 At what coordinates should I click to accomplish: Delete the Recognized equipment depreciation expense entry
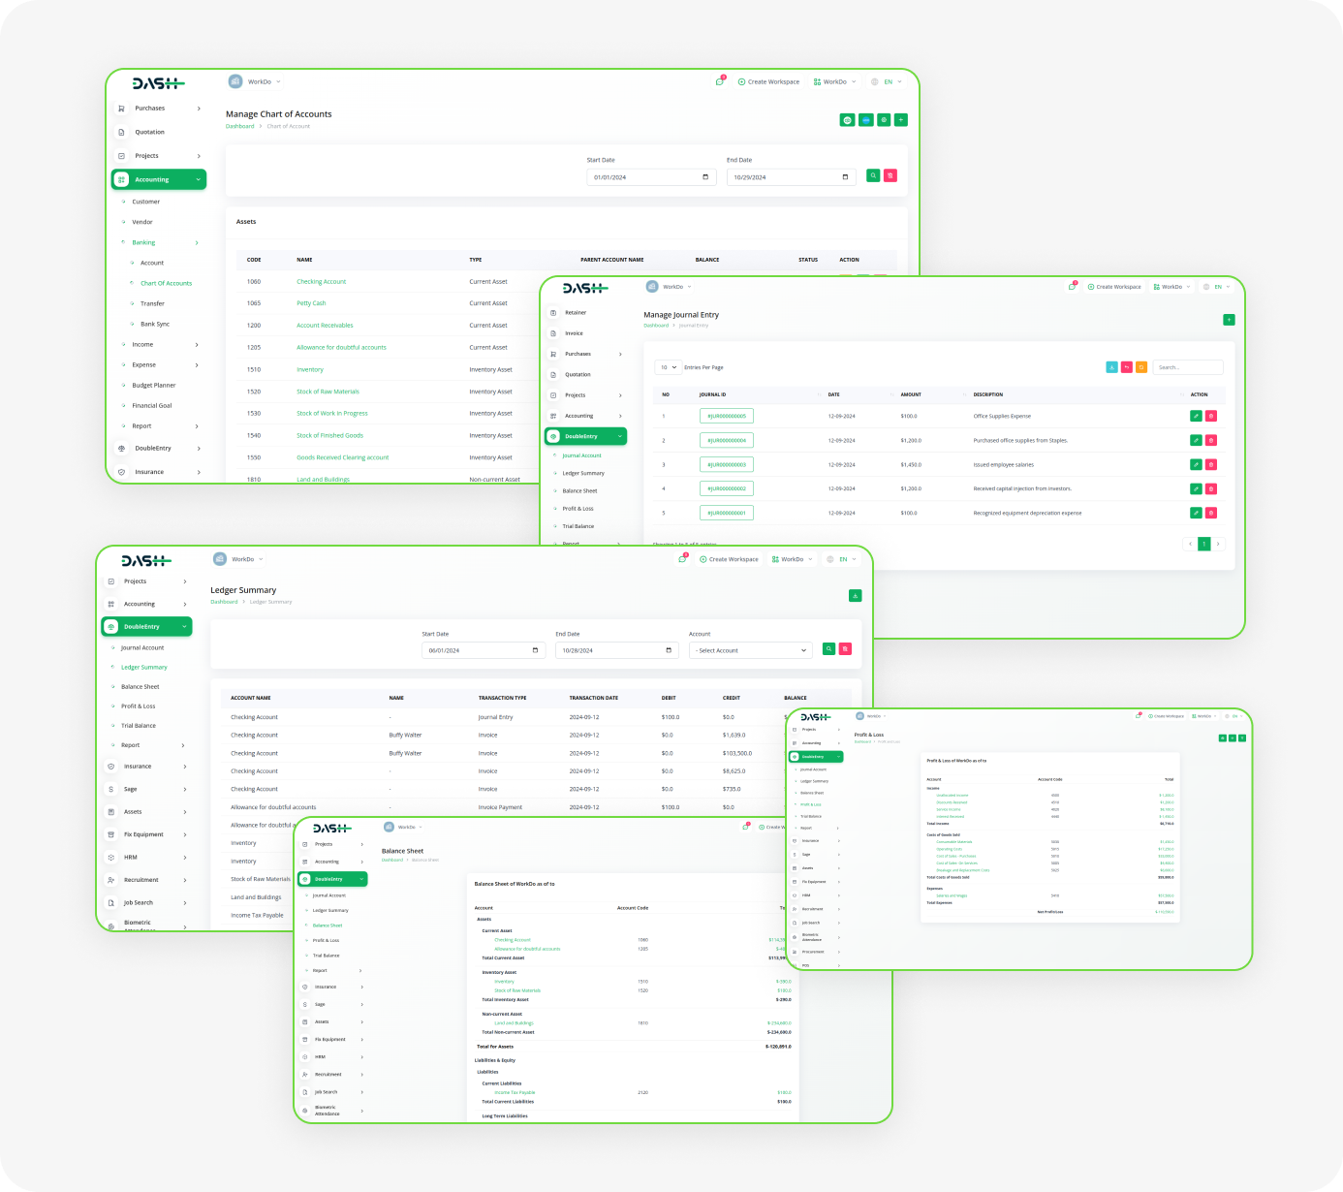1211,513
